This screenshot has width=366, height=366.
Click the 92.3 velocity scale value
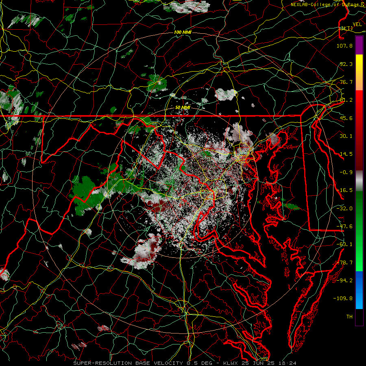pos(346,64)
